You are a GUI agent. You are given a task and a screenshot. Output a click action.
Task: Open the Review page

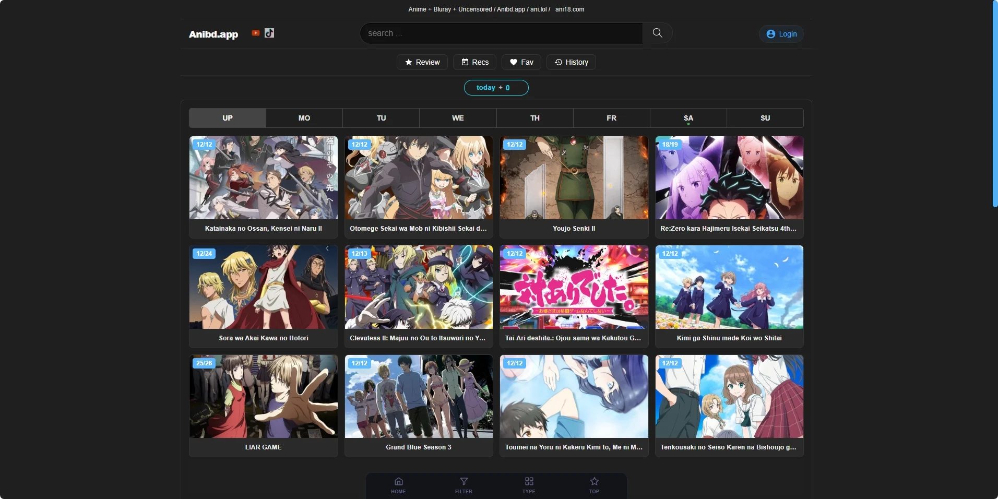pyautogui.click(x=422, y=62)
